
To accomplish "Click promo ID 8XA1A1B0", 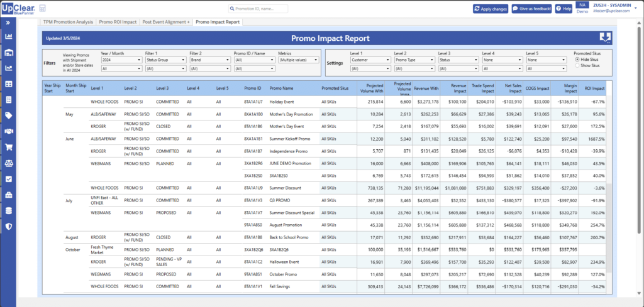I will pos(253,114).
